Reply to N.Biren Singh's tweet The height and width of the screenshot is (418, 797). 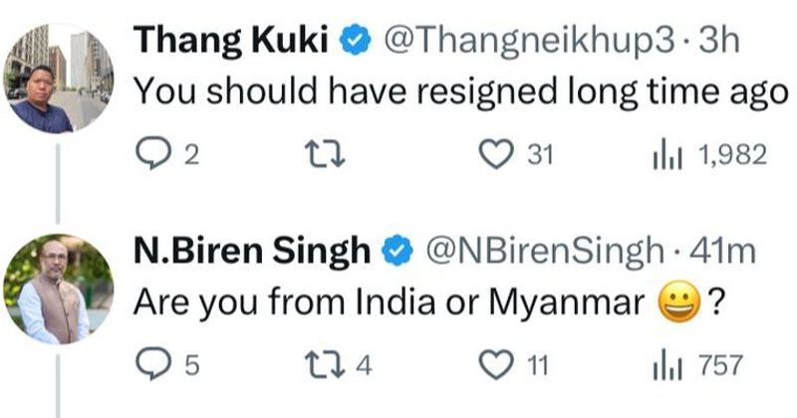148,364
